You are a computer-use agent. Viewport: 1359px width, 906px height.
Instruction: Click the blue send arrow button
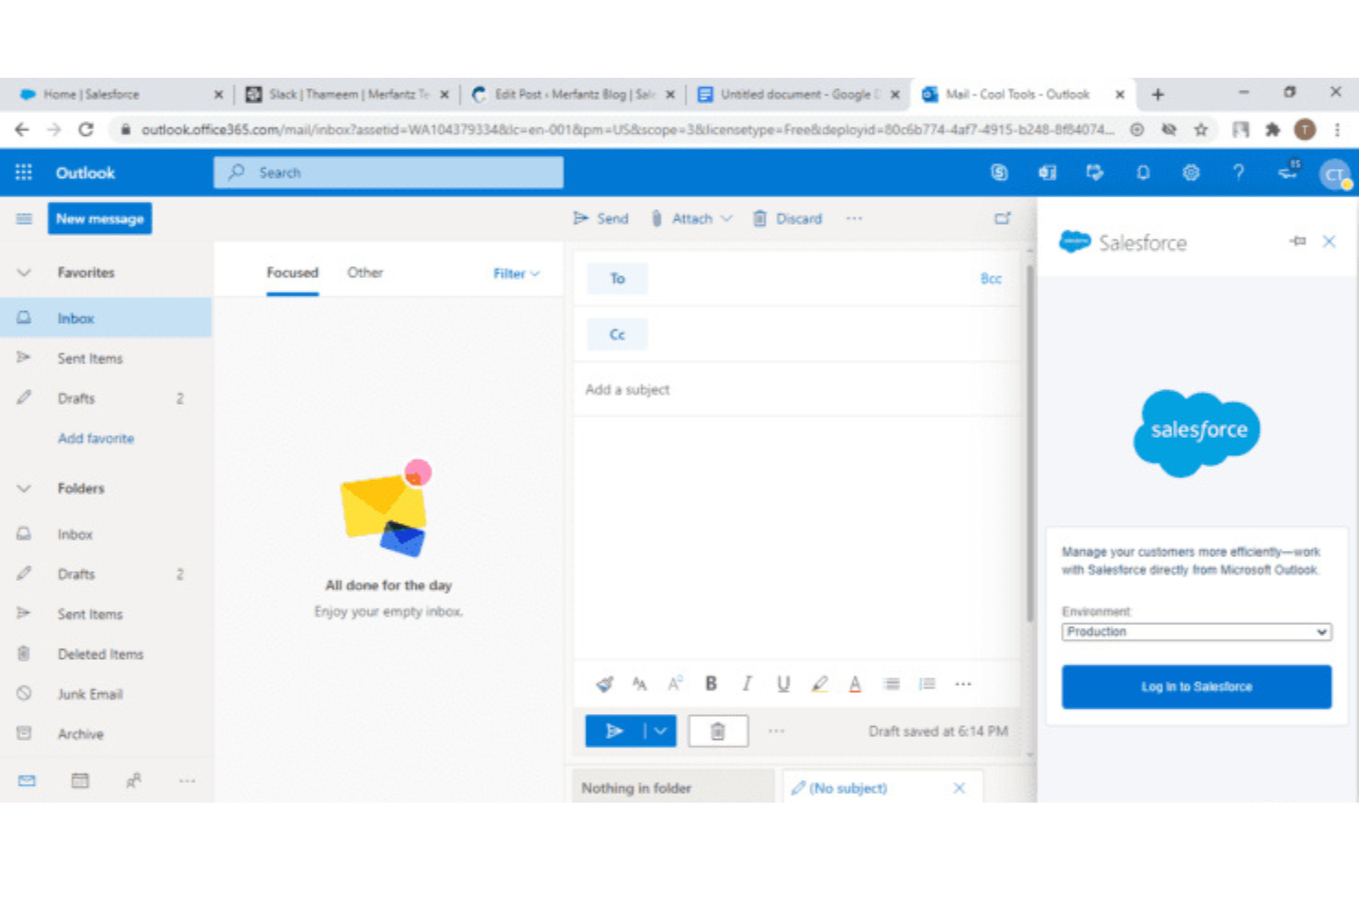pyautogui.click(x=614, y=731)
